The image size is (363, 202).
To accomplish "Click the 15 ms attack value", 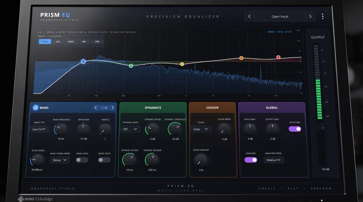I will tap(129, 170).
